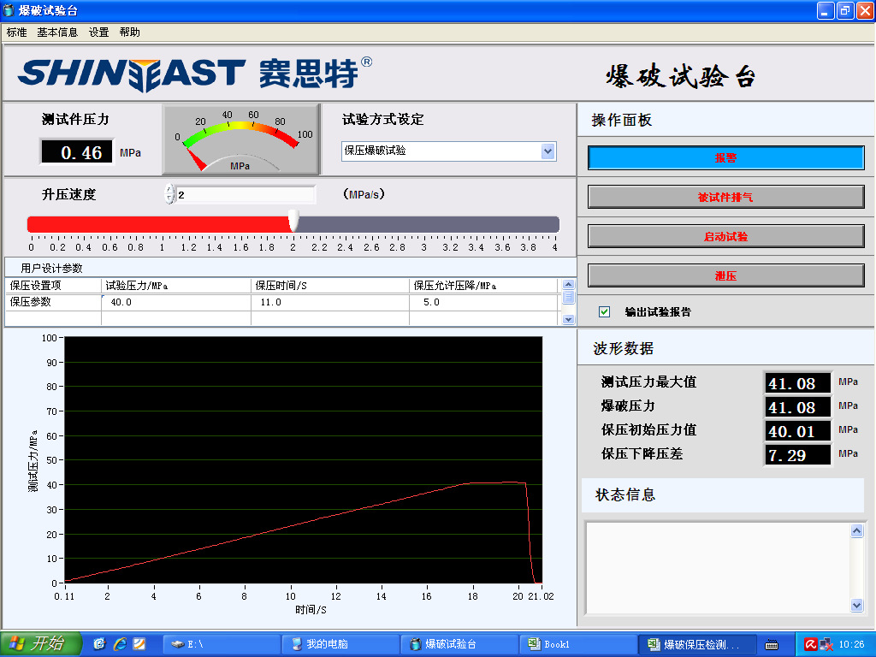Toggle the 输出试验报告 checkbox

[605, 312]
